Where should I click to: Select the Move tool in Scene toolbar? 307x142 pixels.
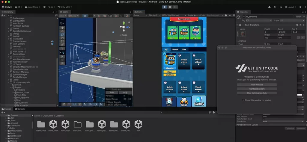point(62,31)
